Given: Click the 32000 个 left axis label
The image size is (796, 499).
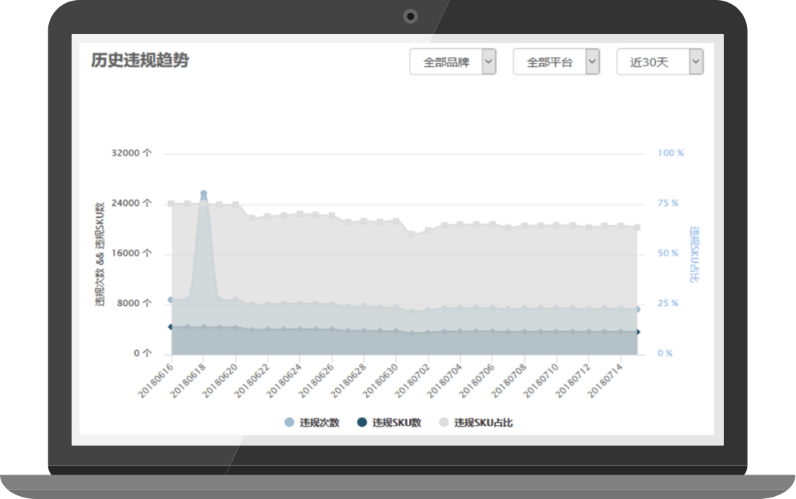Looking at the screenshot, I should (x=133, y=153).
